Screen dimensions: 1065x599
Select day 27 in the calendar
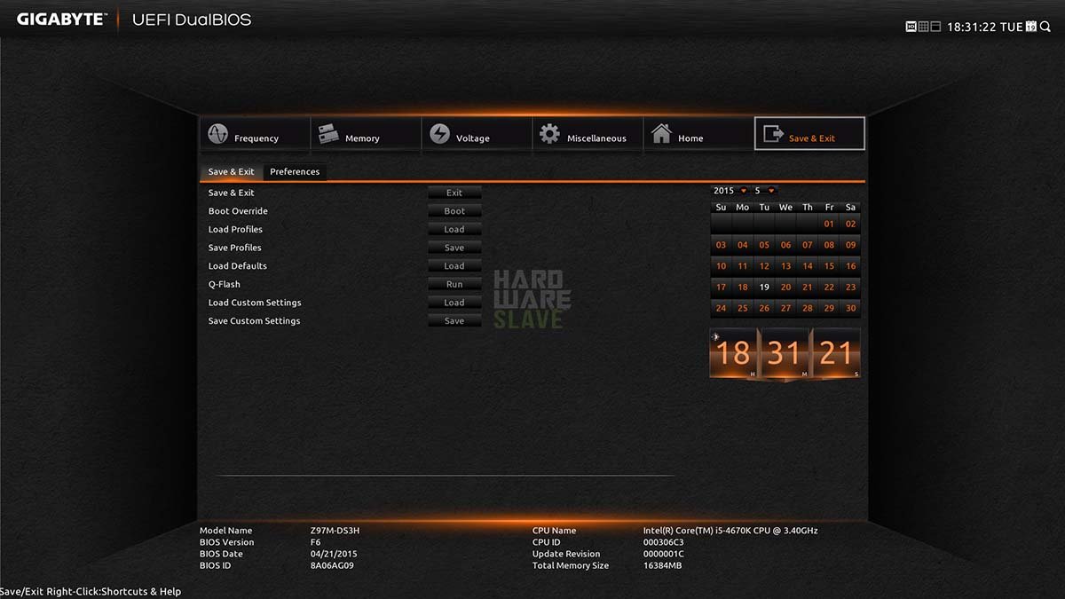pos(785,309)
